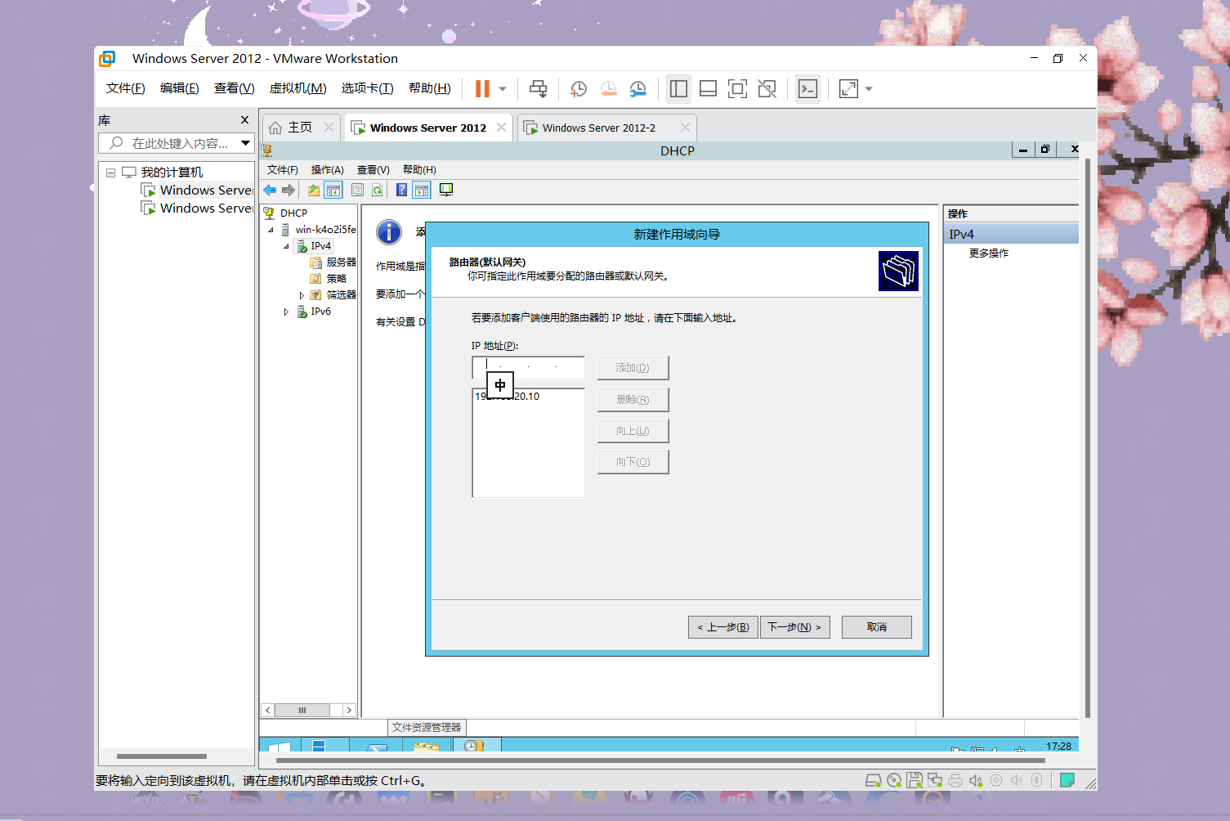1230x821 pixels.
Task: Expand the 筛选器 tree node
Action: point(302,295)
